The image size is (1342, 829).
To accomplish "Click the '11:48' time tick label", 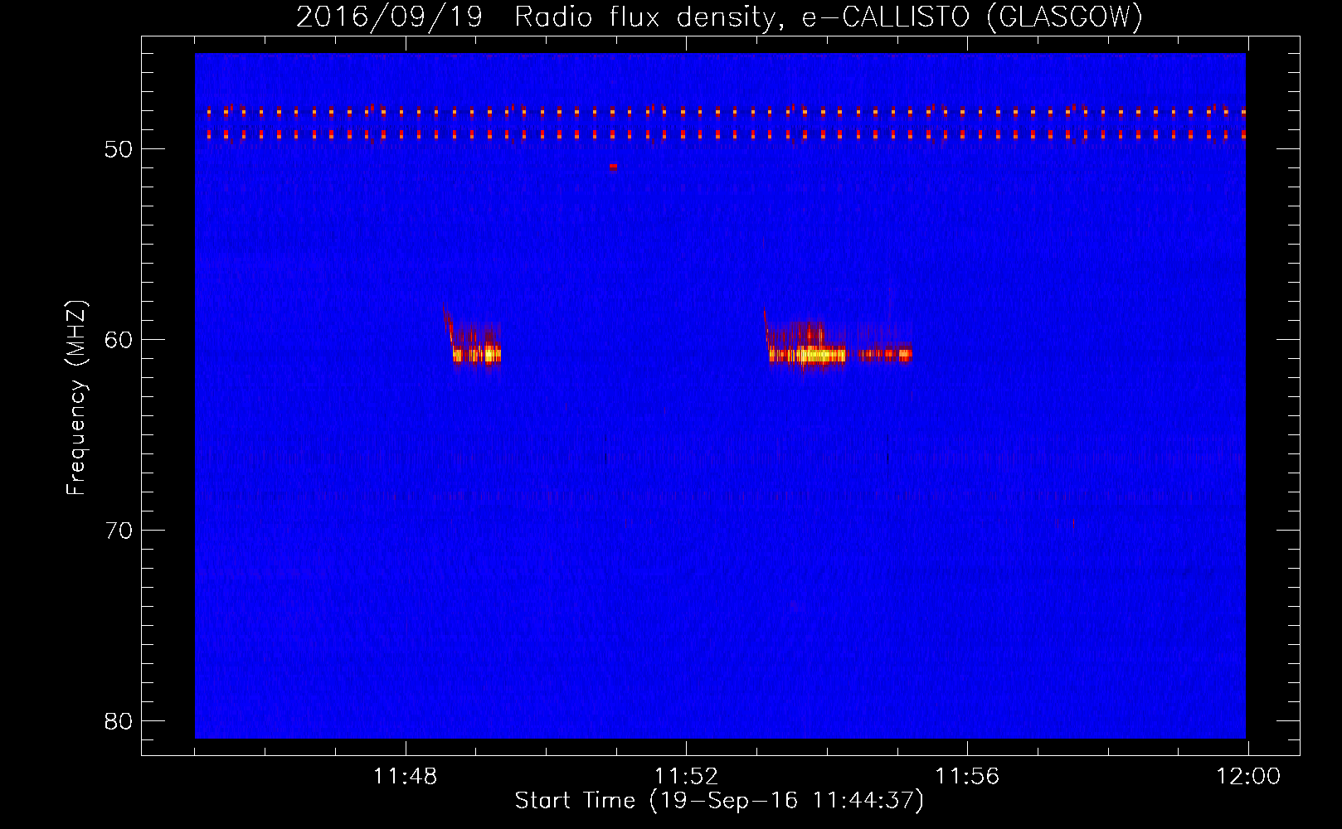I will (x=405, y=777).
